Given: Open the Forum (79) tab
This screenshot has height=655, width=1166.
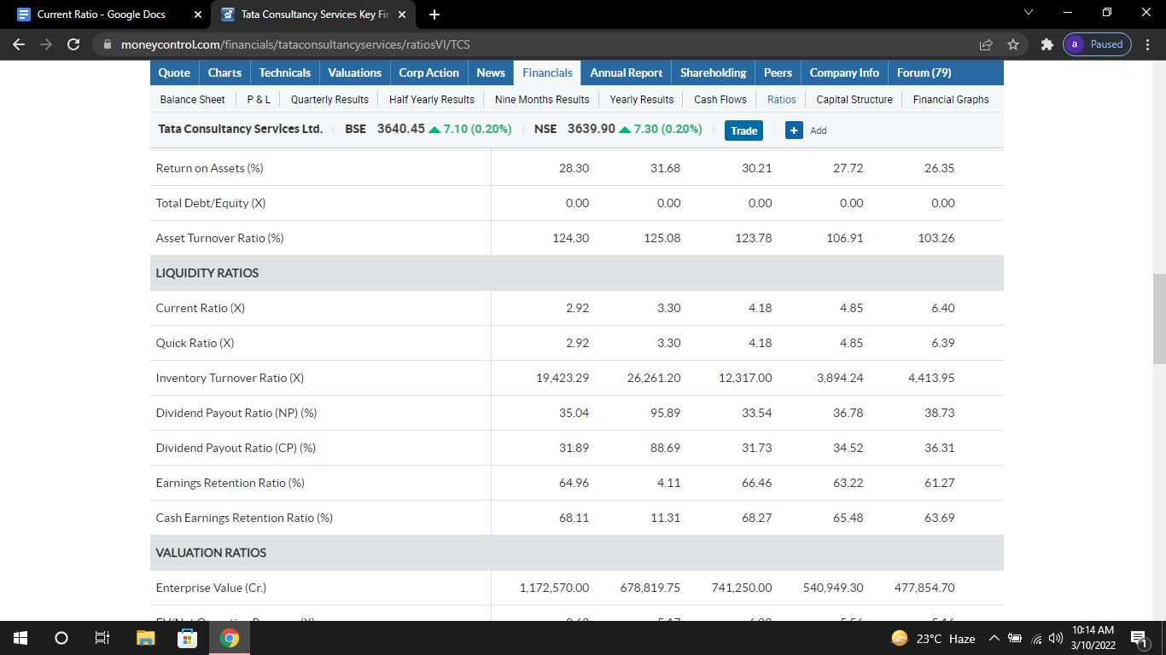Looking at the screenshot, I should pos(924,72).
